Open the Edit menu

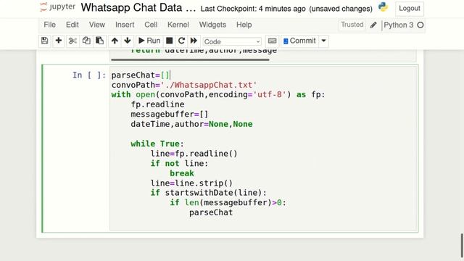click(72, 25)
